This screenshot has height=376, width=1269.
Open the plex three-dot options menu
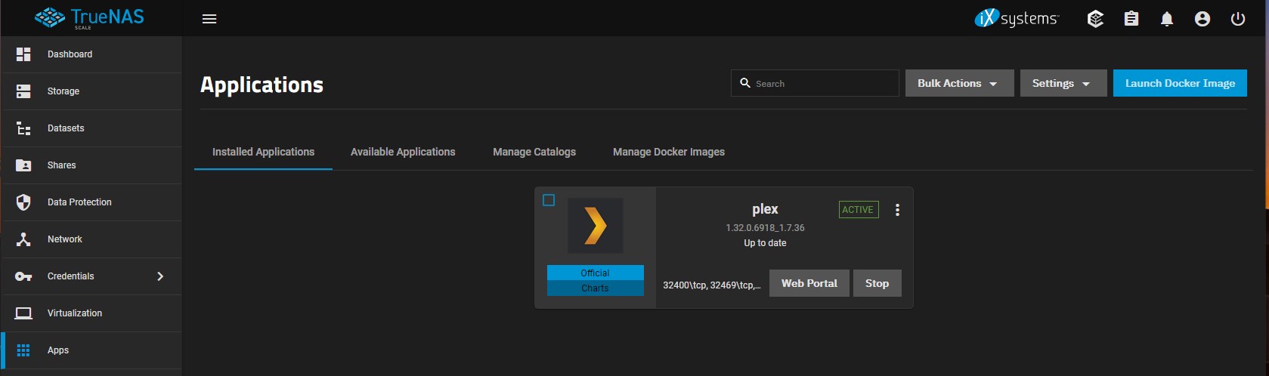click(897, 210)
